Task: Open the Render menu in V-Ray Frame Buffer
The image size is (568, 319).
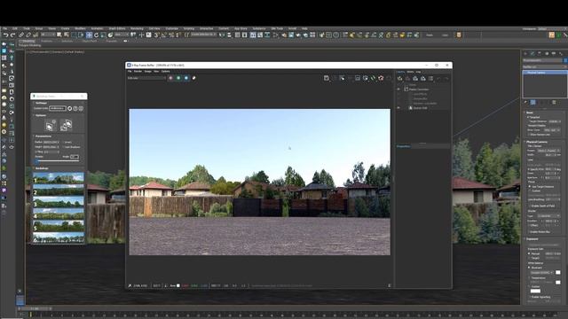Action: [x=138, y=71]
